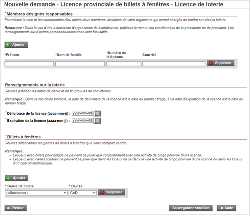Viewport: 250px width, 215px height.
Task: Open calendar picker for Délivrance de la licence
Action: click(97, 114)
